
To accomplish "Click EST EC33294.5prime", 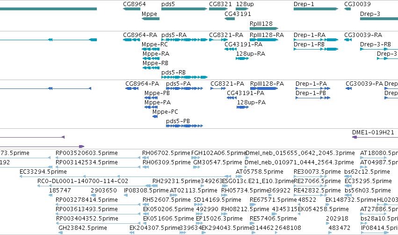I will tap(125, 176).
